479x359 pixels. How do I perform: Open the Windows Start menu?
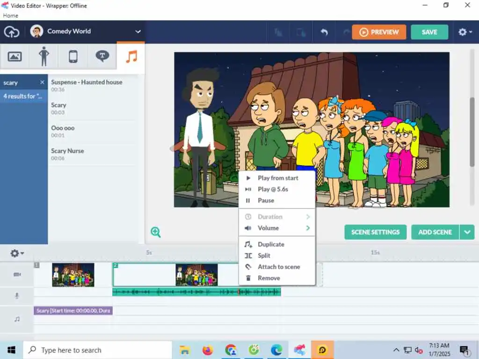11,350
